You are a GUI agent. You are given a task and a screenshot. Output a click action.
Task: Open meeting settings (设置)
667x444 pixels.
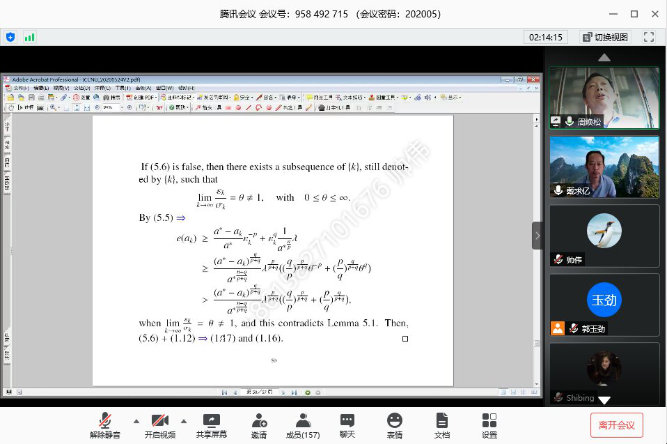pyautogui.click(x=489, y=424)
